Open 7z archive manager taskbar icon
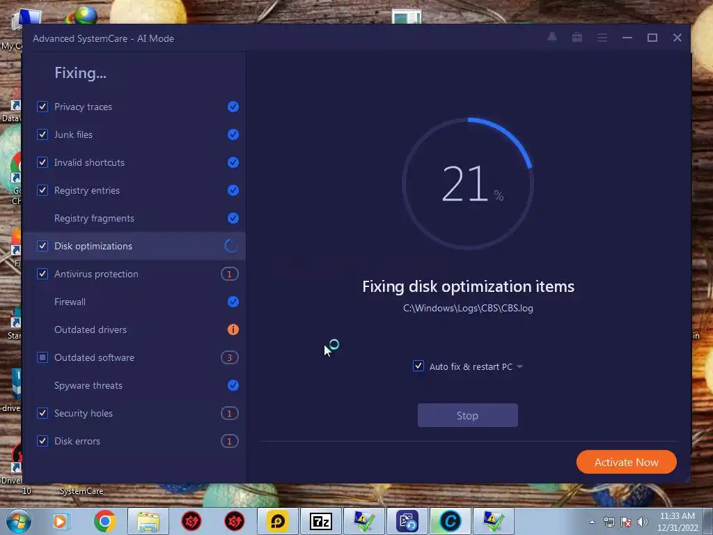Screen dimensions: 713x535 [320, 521]
